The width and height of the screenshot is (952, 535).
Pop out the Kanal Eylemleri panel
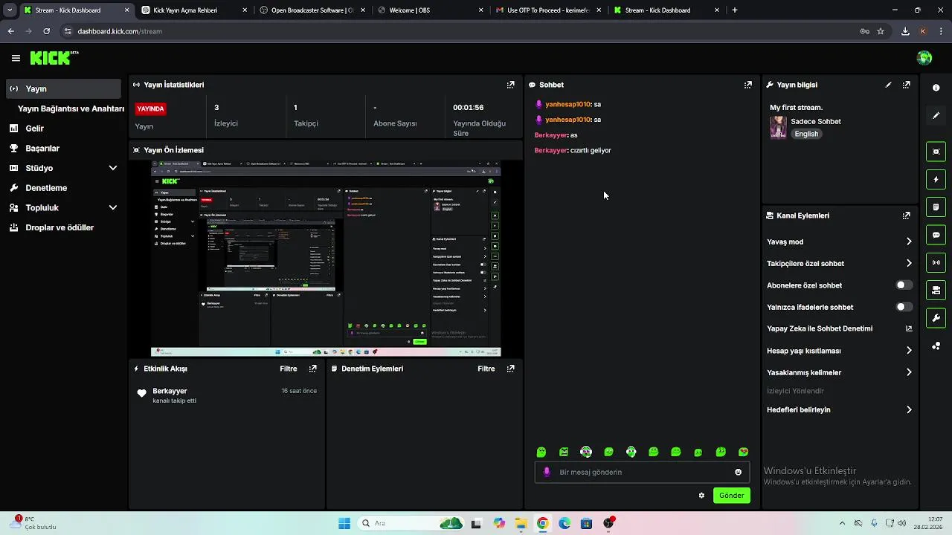pyautogui.click(x=906, y=215)
